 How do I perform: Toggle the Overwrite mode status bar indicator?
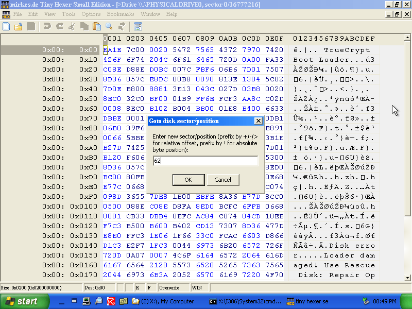[169, 287]
